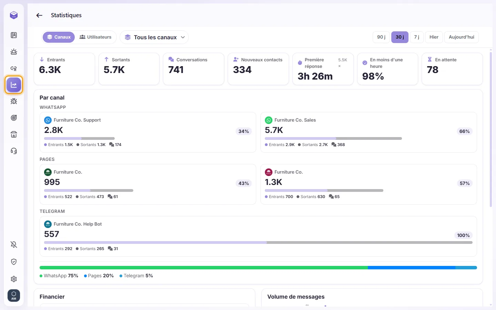Viewport: 496px width, 310px height.
Task: Open the Conversations 741 stat card
Action: pos(194,69)
